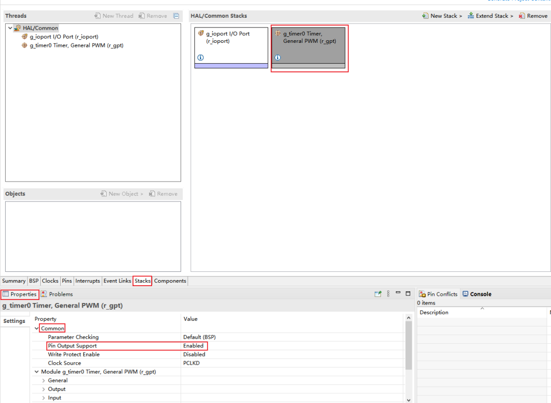Switch to the Summary tab
The image size is (551, 403).
pos(14,281)
